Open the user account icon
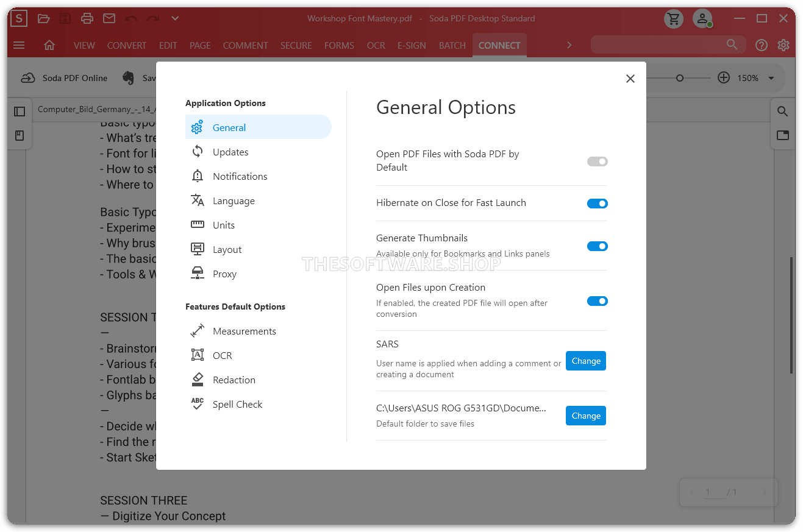This screenshot has width=803, height=532. click(703, 19)
